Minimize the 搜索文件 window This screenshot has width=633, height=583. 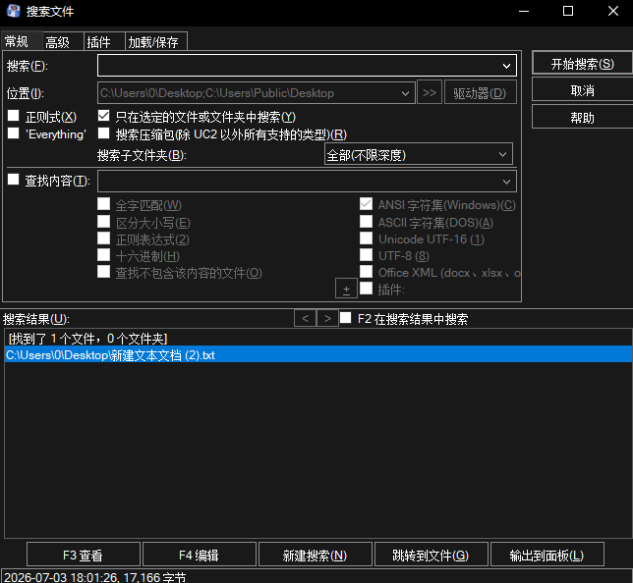524,12
